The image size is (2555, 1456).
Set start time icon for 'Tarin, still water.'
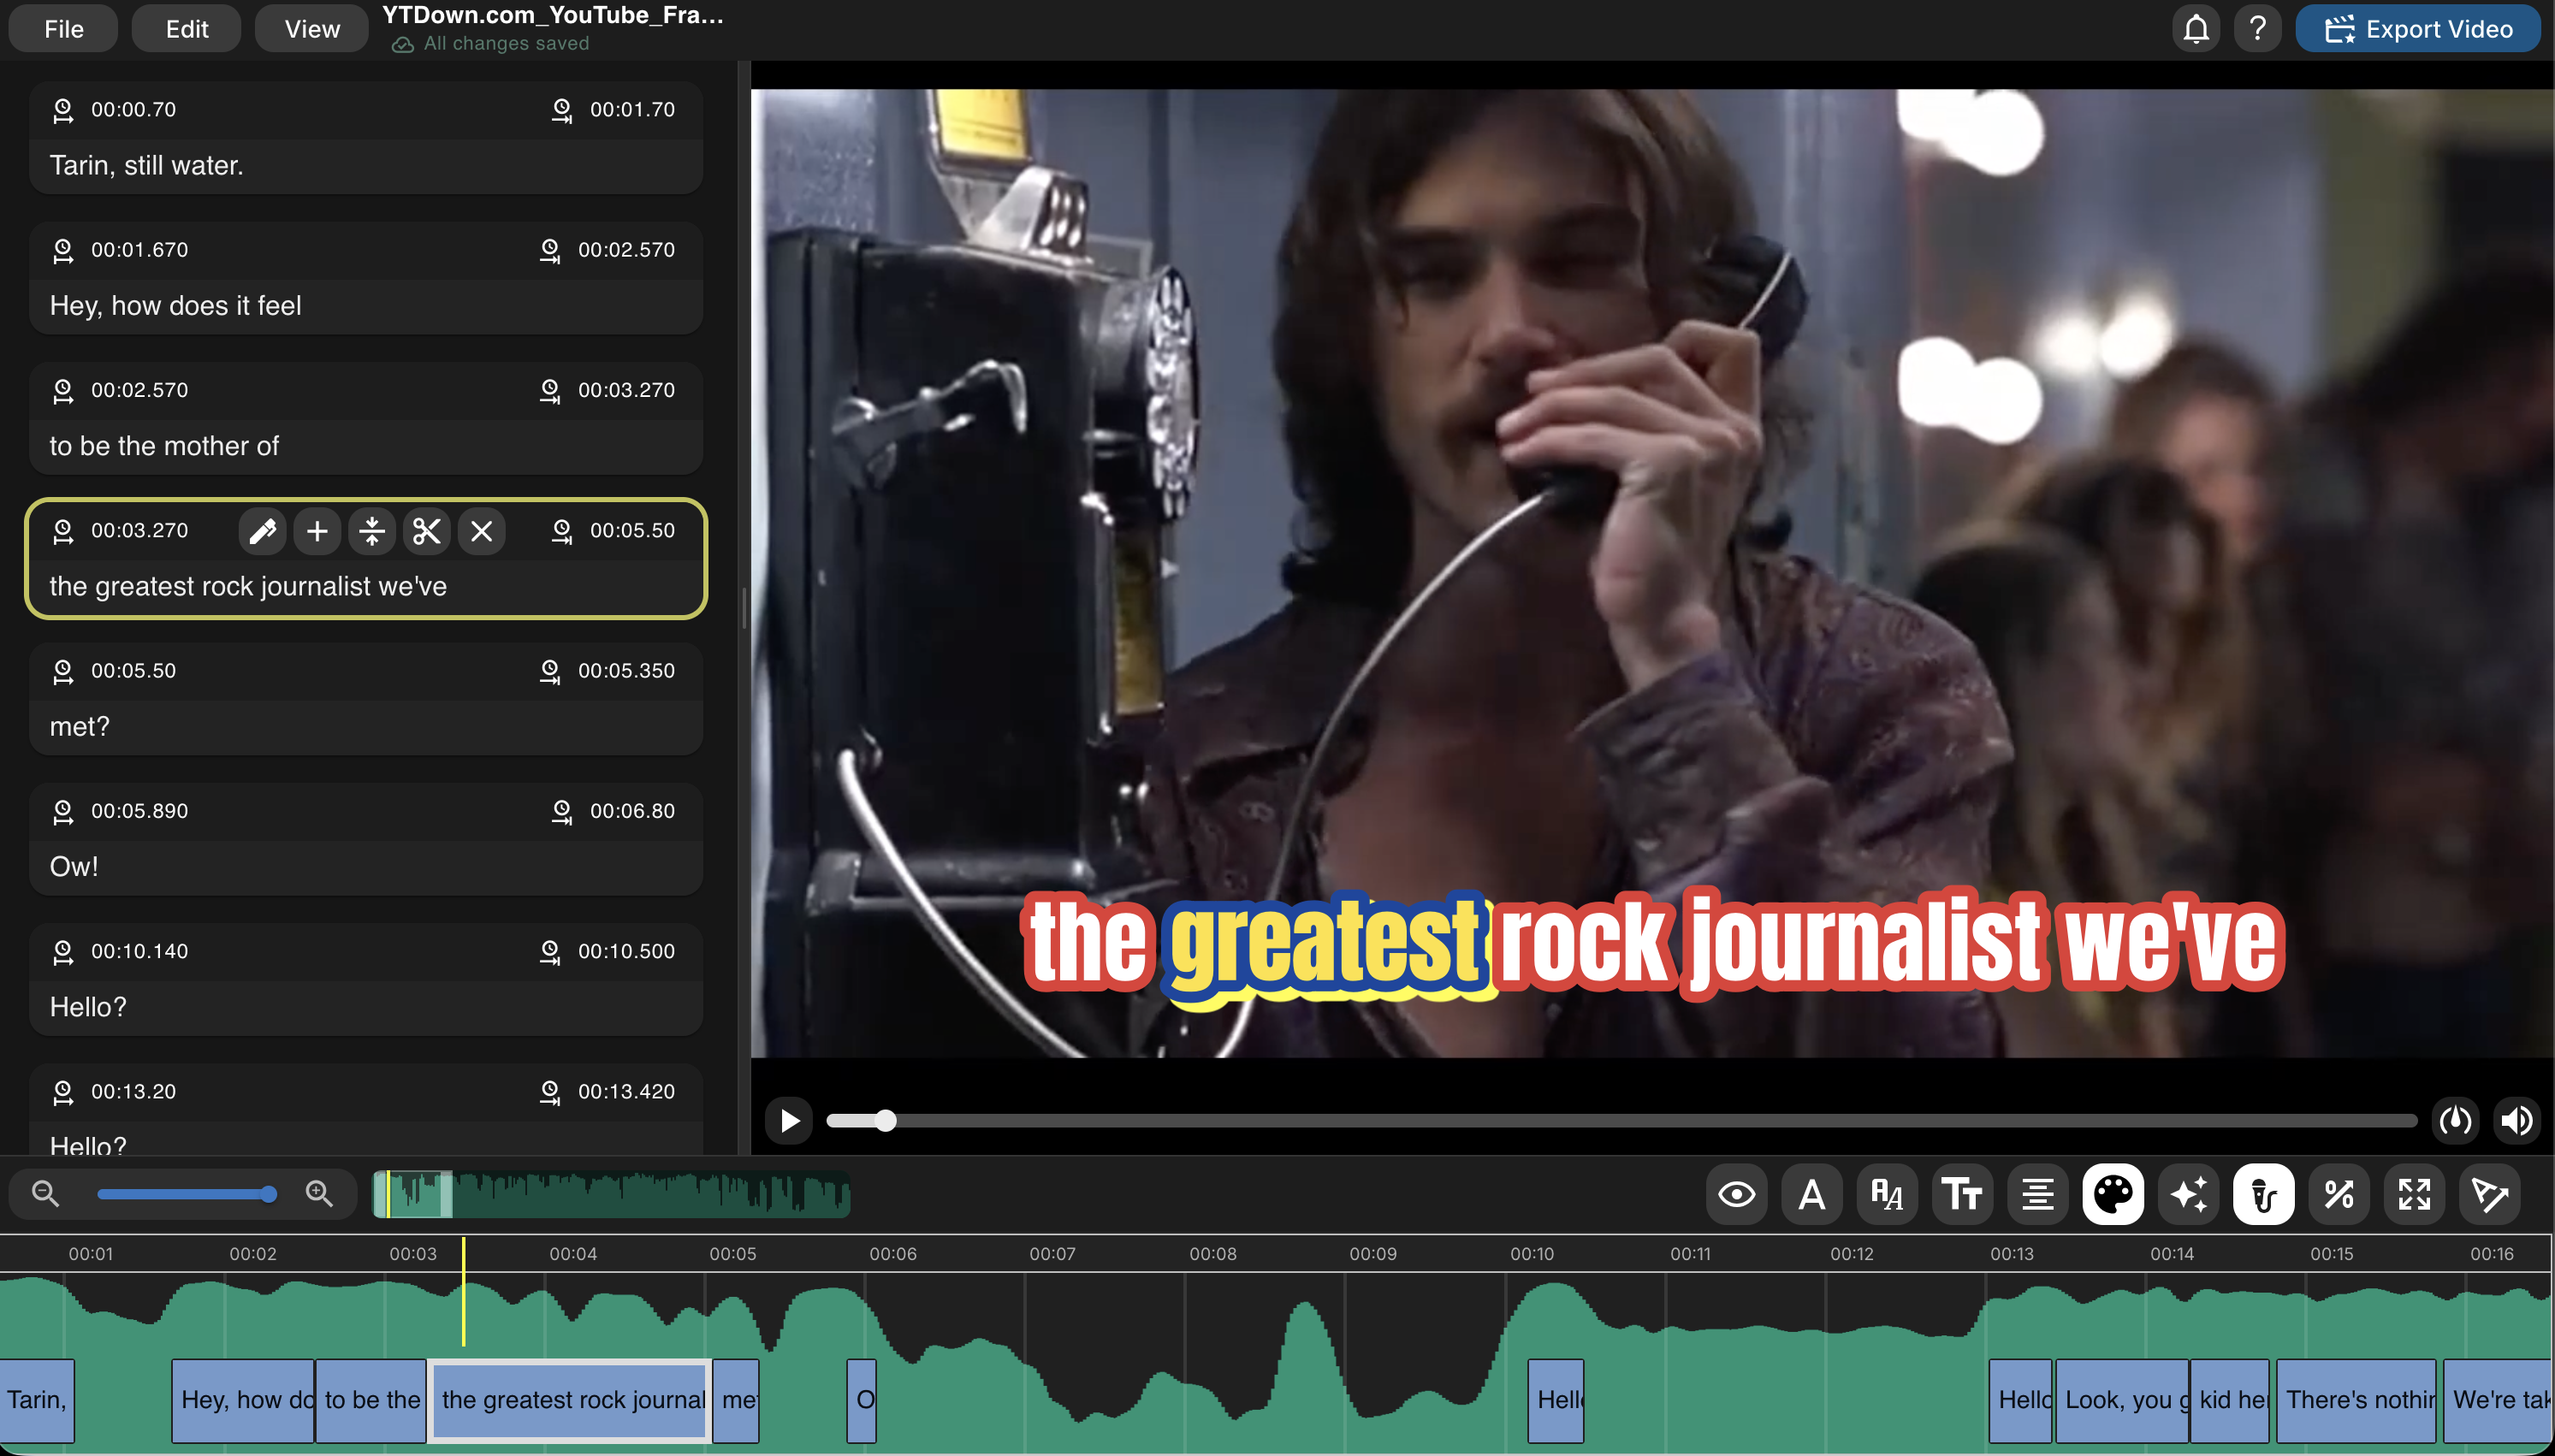click(63, 110)
